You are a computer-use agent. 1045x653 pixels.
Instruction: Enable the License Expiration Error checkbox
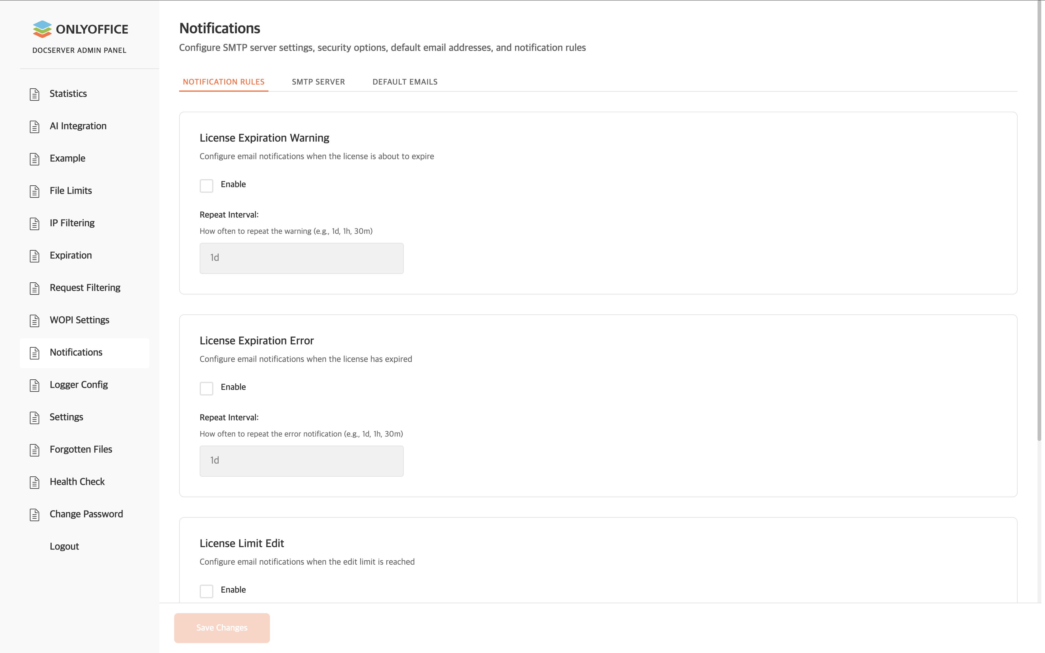[207, 388]
